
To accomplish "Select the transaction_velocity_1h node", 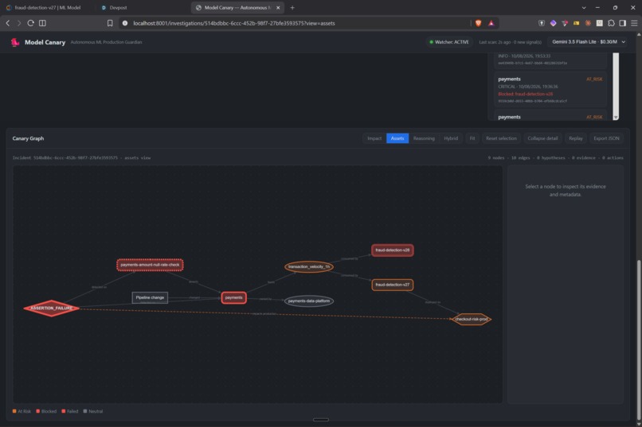I will point(309,267).
